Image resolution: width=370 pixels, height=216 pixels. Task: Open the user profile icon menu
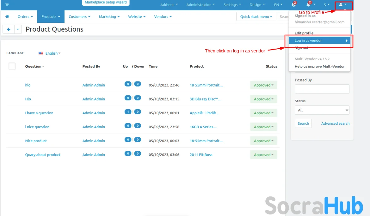coord(343,5)
